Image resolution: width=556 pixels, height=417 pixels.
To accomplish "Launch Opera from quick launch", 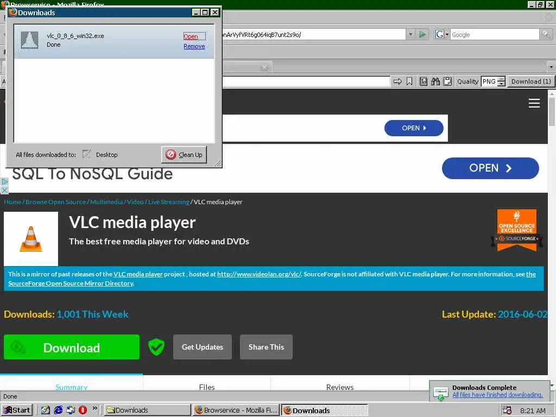I will [x=83, y=410].
